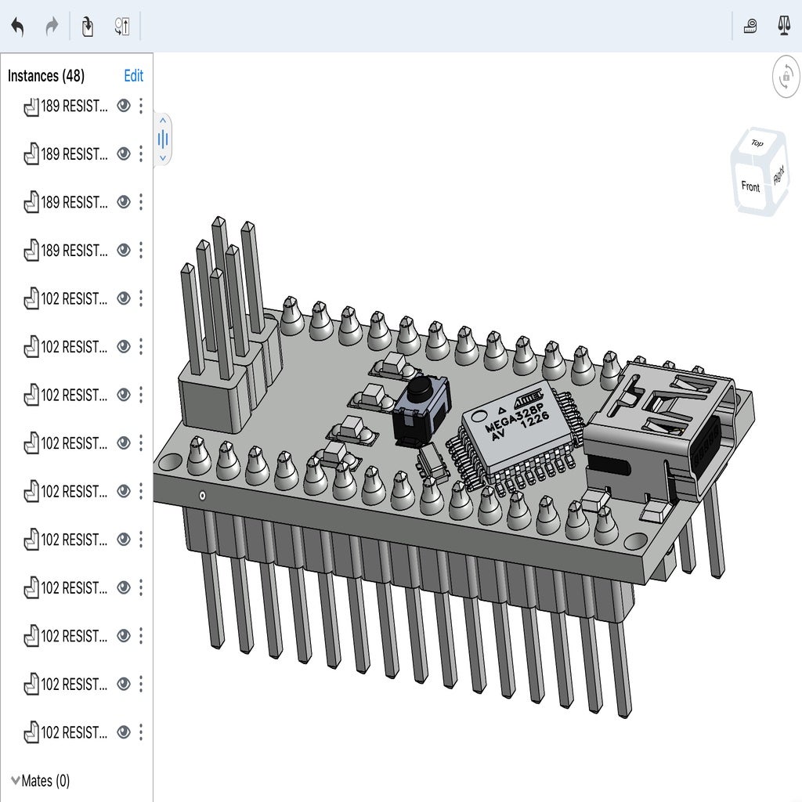This screenshot has height=802, width=802.
Task: Click the up chevron on the panel divider
Action: [162, 122]
